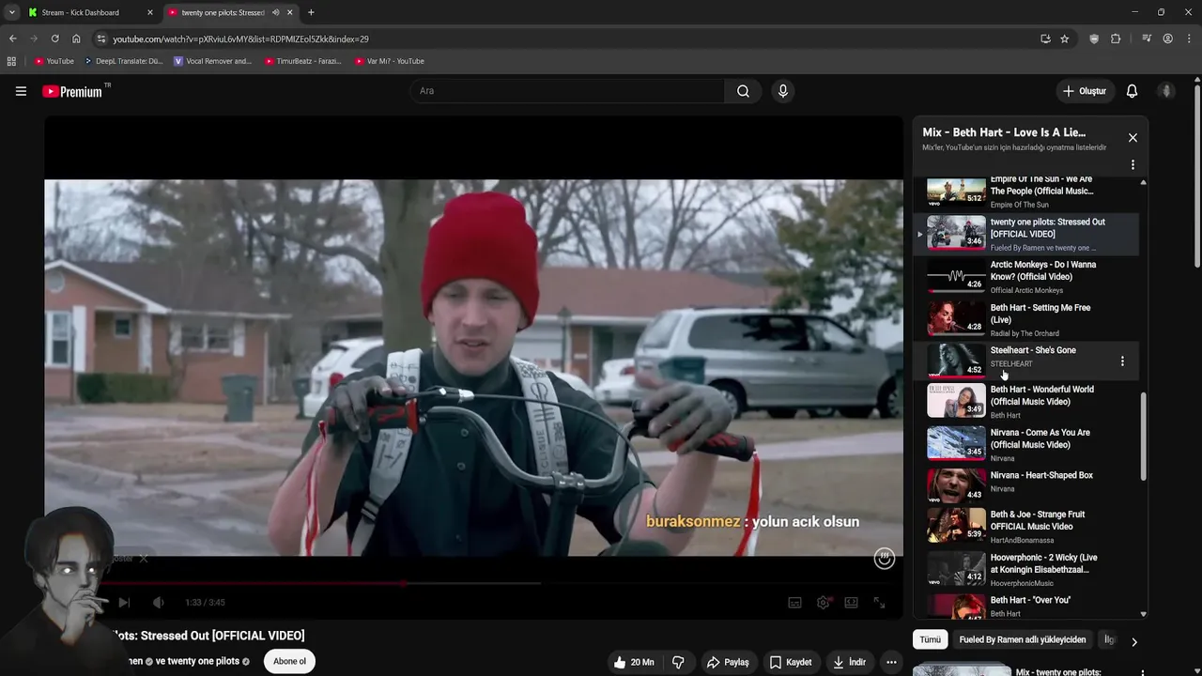Click the Paylaş share button
Image resolution: width=1202 pixels, height=676 pixels.
pos(728,662)
